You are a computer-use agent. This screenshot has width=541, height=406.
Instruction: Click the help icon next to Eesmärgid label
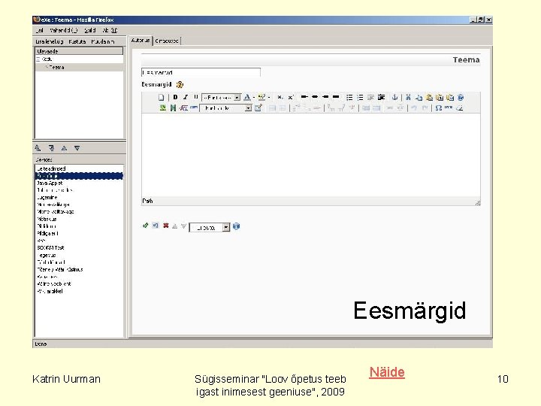(x=180, y=84)
